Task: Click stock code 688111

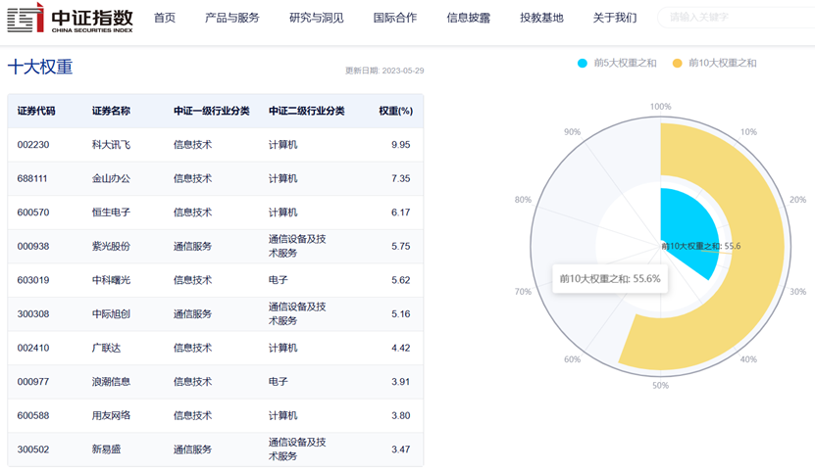Action: point(32,178)
